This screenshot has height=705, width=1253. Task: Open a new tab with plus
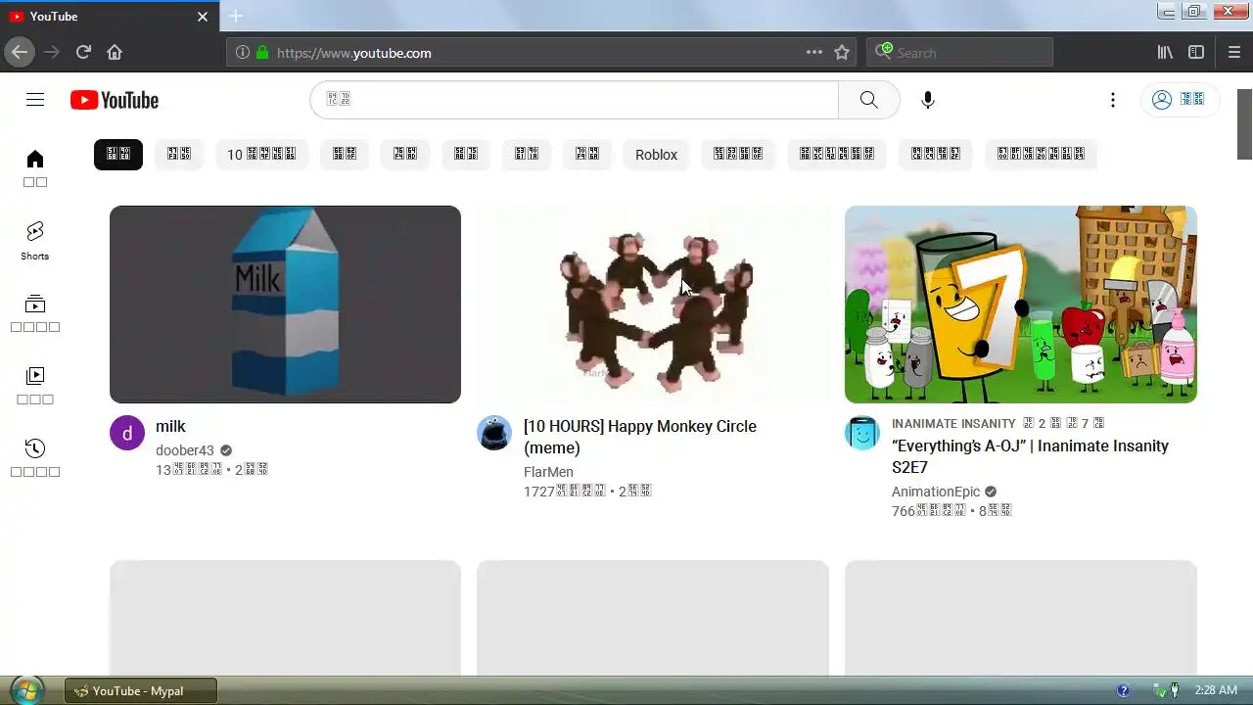tap(236, 16)
